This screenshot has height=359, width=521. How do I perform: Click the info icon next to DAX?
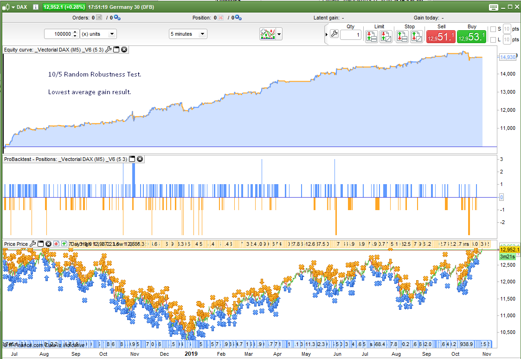click(35, 7)
